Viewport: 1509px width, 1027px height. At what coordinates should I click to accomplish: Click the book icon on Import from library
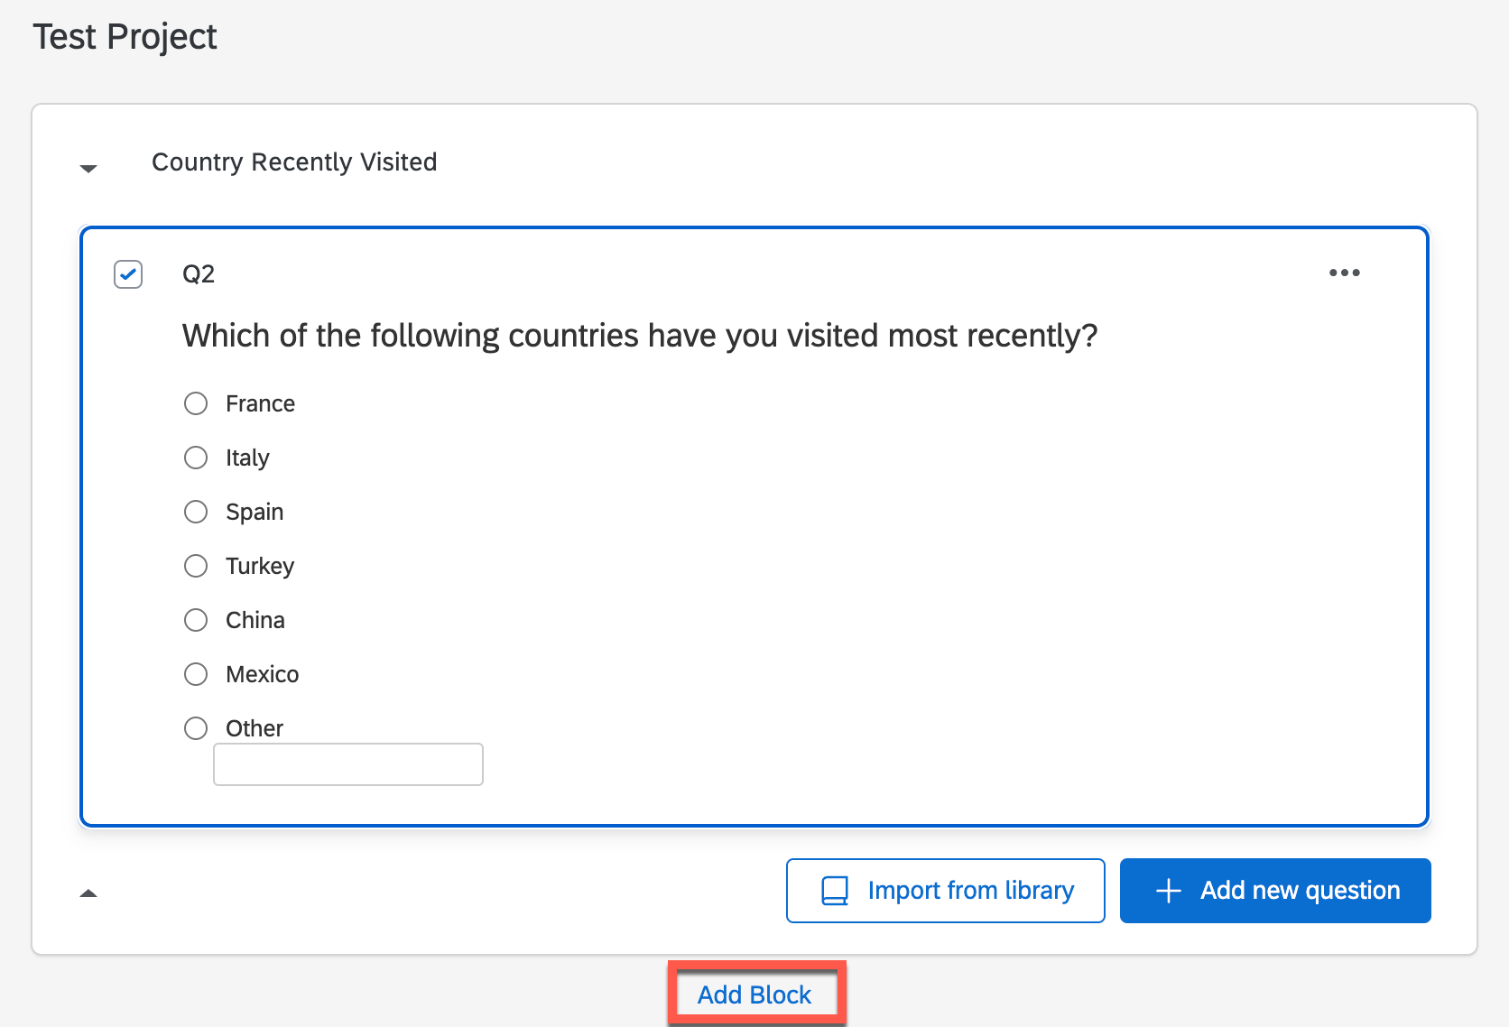835,891
